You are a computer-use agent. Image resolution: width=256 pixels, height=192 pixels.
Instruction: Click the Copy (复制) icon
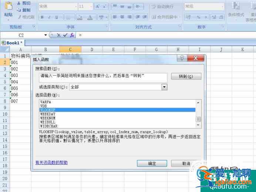[19, 10]
